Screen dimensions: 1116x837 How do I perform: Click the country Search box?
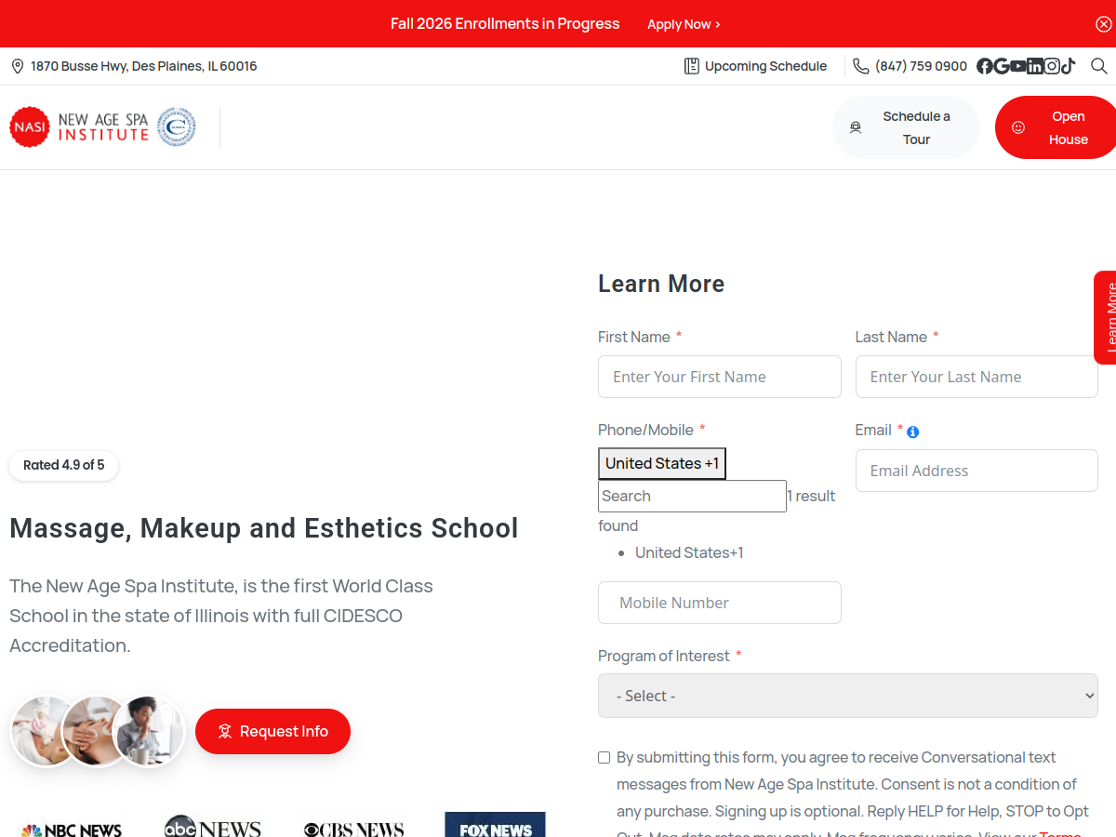pyautogui.click(x=692, y=496)
